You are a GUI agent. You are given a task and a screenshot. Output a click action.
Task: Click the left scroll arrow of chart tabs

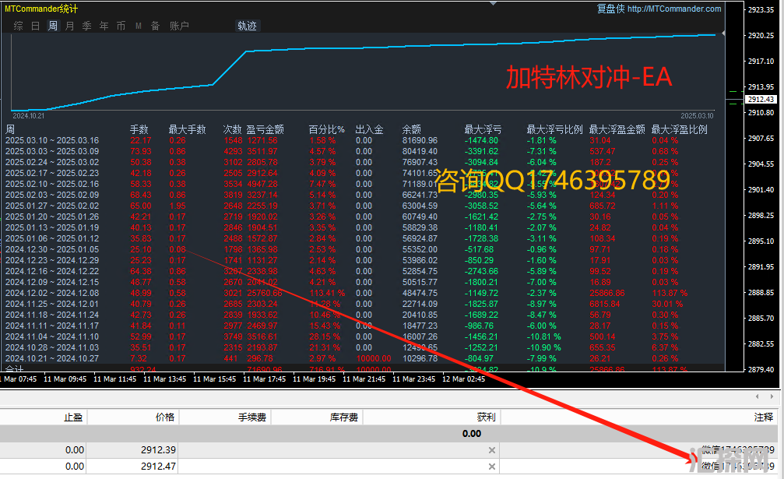coord(758,396)
